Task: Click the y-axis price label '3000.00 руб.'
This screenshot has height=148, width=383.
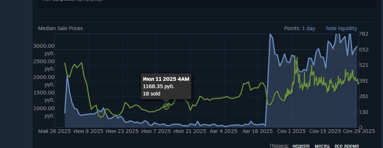Action: [44, 49]
